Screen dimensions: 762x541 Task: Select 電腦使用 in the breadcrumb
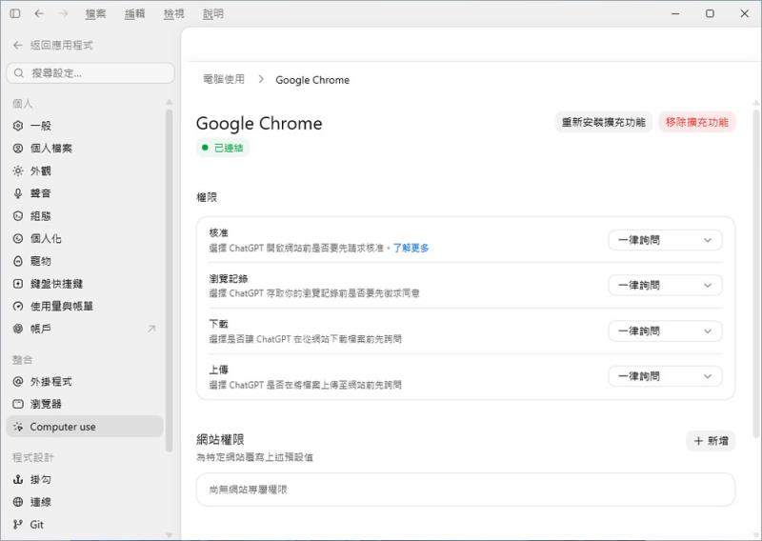224,79
